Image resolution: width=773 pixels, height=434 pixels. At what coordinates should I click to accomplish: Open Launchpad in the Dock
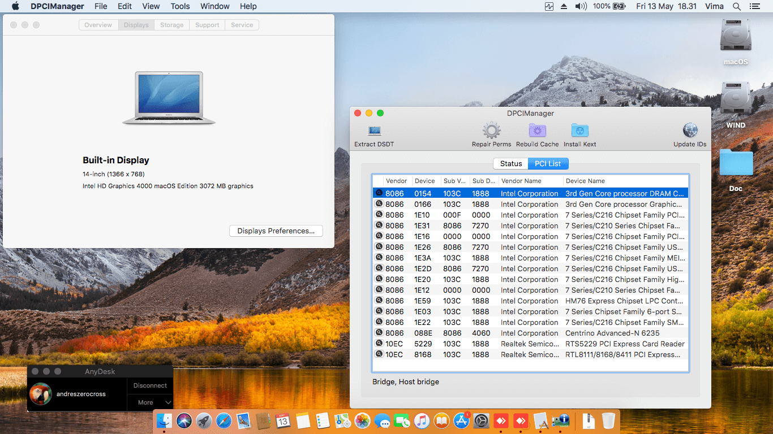coord(204,421)
